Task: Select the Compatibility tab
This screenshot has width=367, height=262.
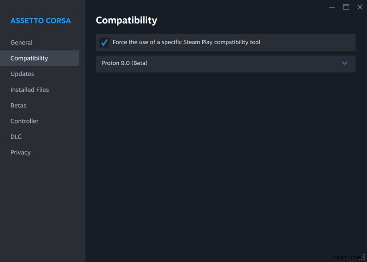Action: (x=39, y=58)
